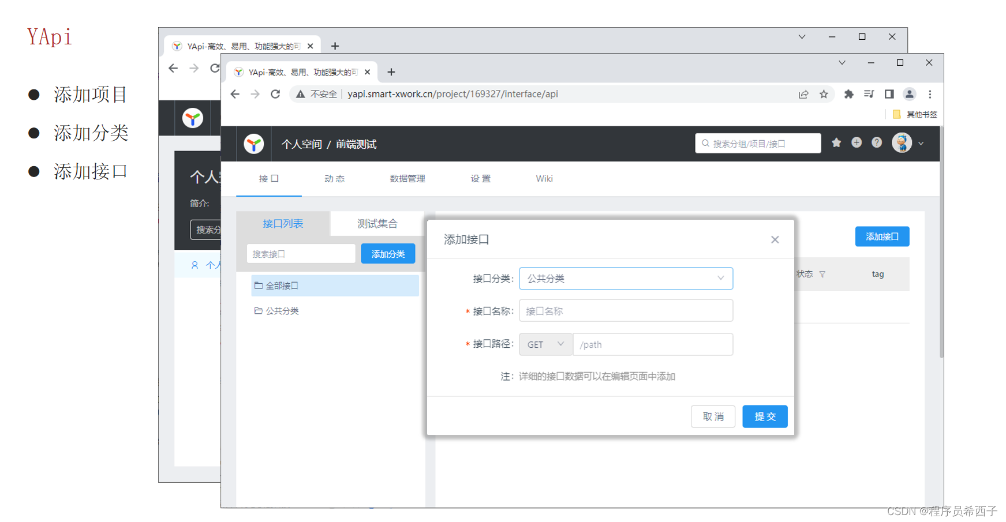1006x522 pixels.
Task: Click the tab search chevron in front window
Action: (x=842, y=62)
